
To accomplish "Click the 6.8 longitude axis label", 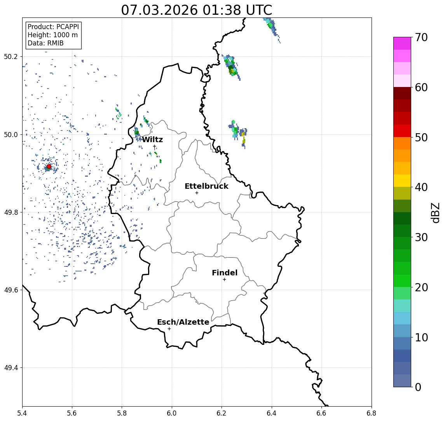I will tap(371, 413).
